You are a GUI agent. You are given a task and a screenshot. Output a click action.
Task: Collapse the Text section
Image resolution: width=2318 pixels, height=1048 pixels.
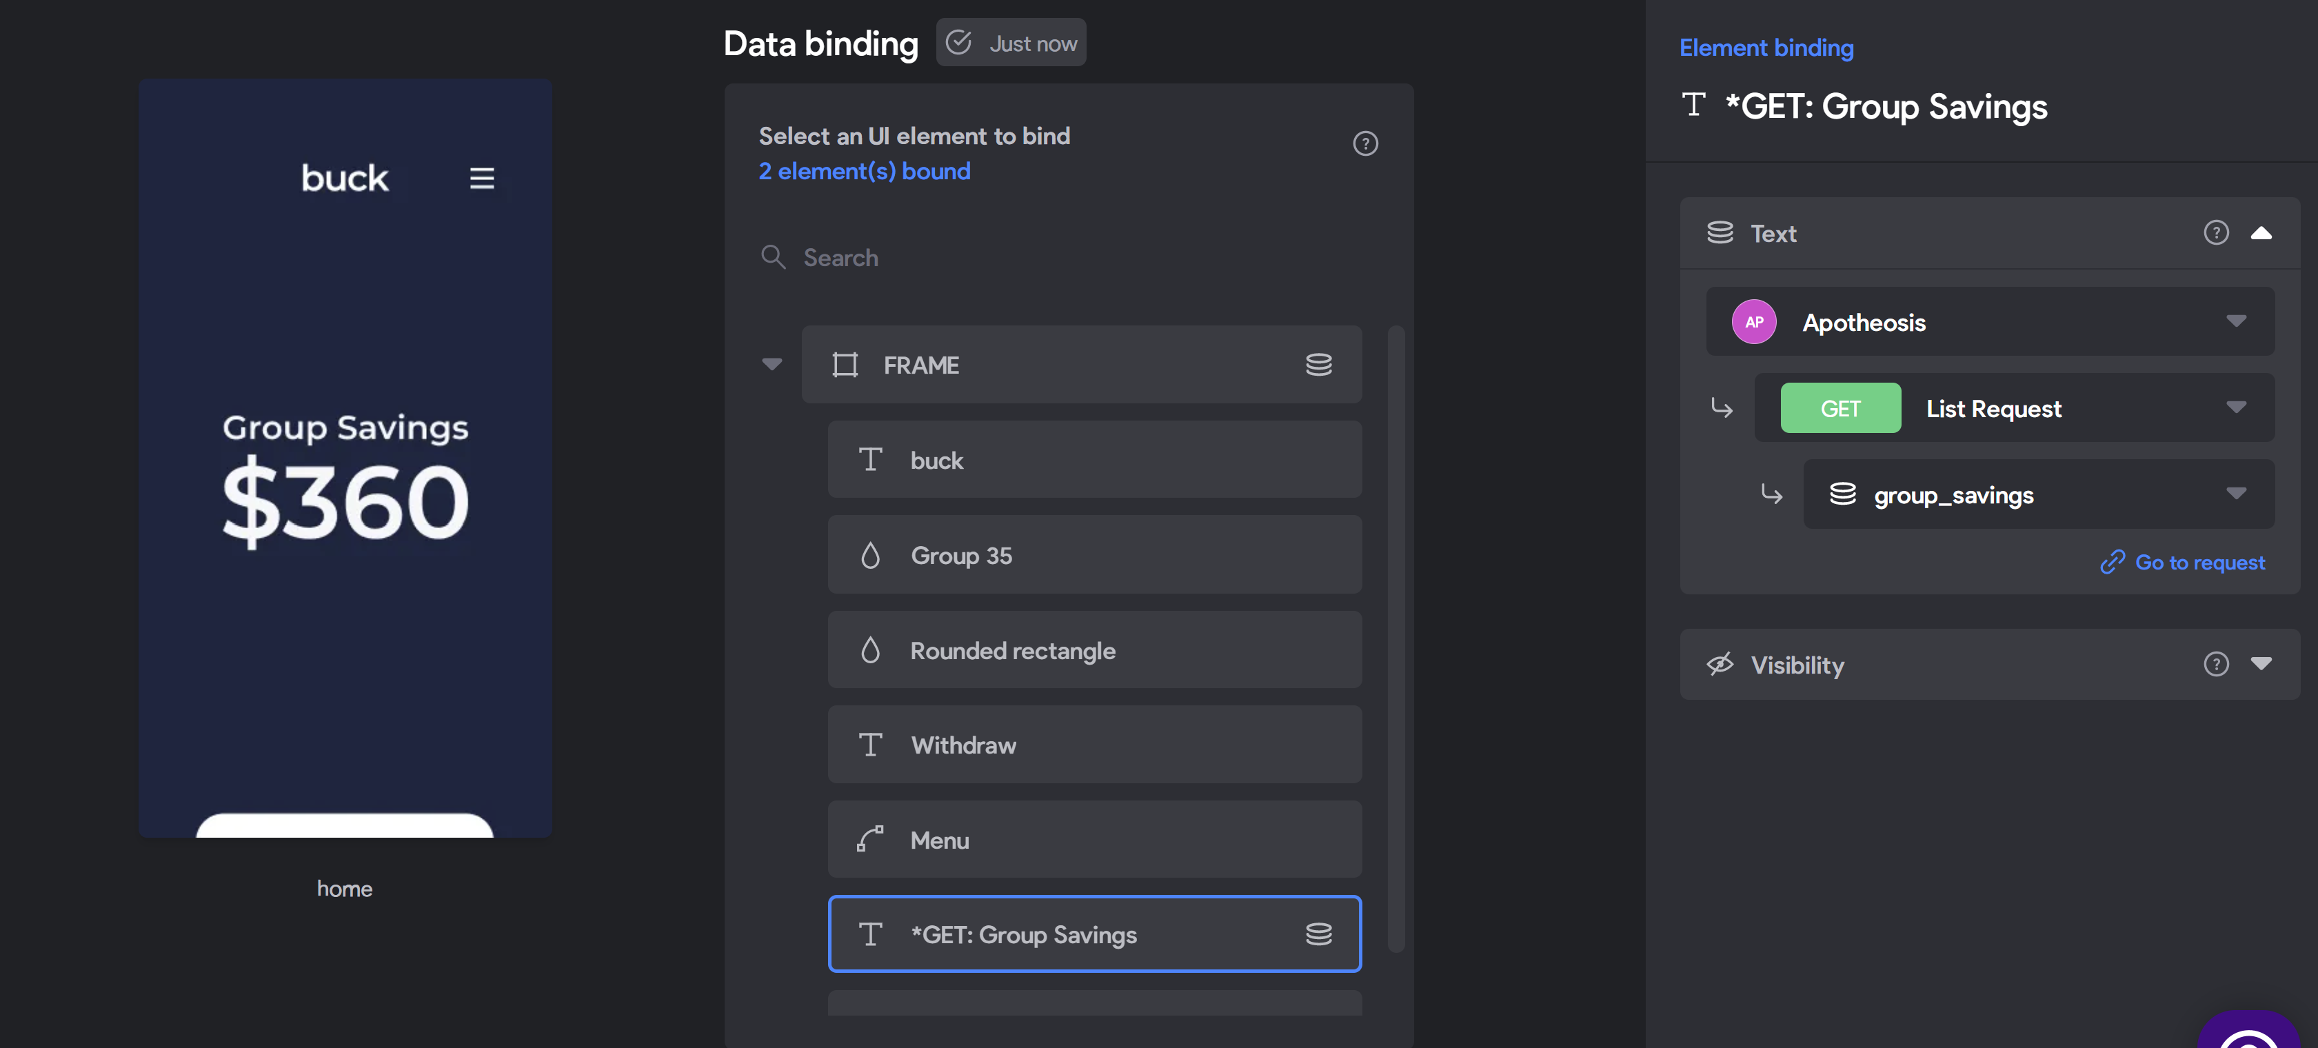2260,233
